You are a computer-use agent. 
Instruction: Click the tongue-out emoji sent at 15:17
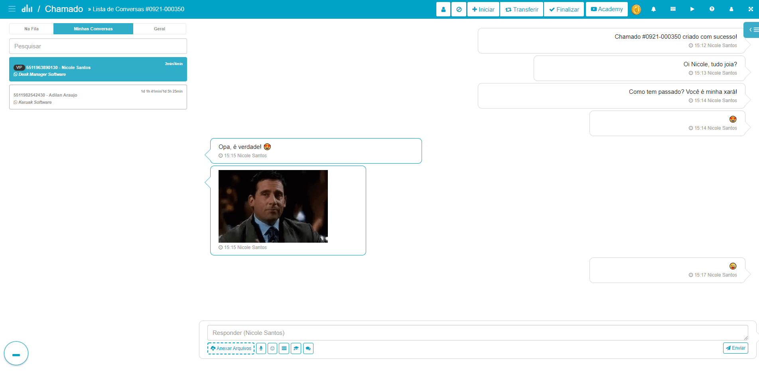tap(733, 266)
